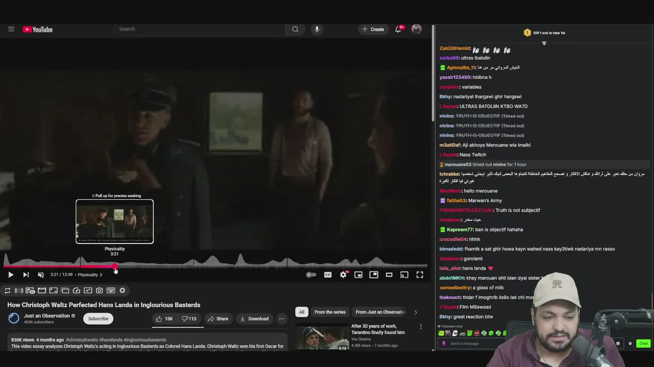Click the Bkhy great reaction message
This screenshot has height=367, width=654.
pyautogui.click(x=466, y=317)
